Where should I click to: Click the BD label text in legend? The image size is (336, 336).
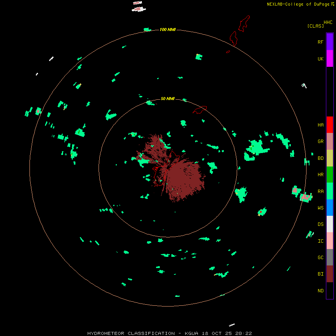320,158
